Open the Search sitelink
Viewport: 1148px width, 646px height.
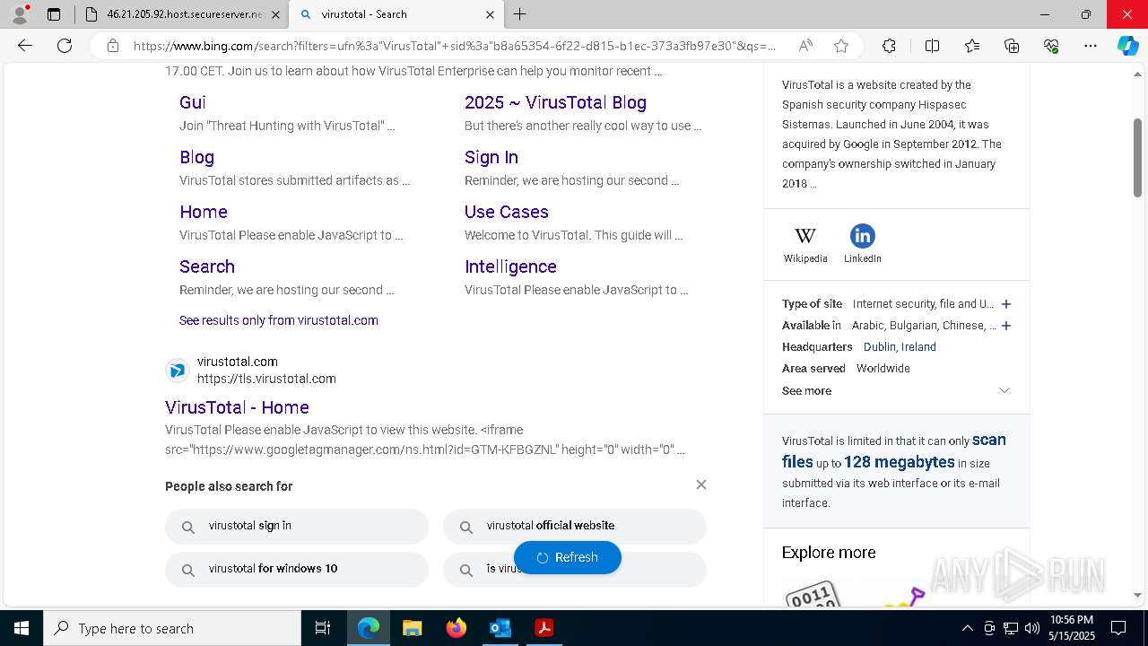click(x=207, y=266)
